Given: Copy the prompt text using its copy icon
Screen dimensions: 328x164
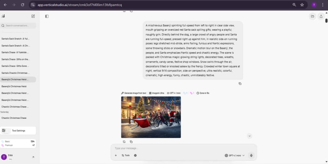Looking at the screenshot, I should coord(240,84).
